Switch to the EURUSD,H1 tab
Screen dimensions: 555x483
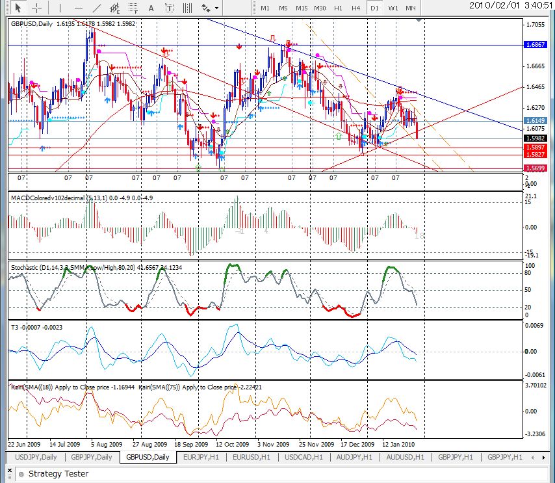coord(252,457)
